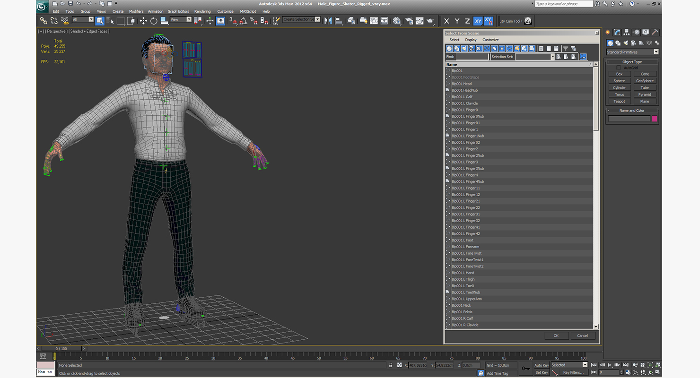Toggle Window/Crossing selection mode
Viewport: 700px width, 378px height.
(131, 20)
